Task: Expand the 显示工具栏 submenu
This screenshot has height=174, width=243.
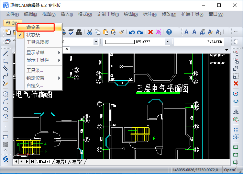Action: click(40, 60)
